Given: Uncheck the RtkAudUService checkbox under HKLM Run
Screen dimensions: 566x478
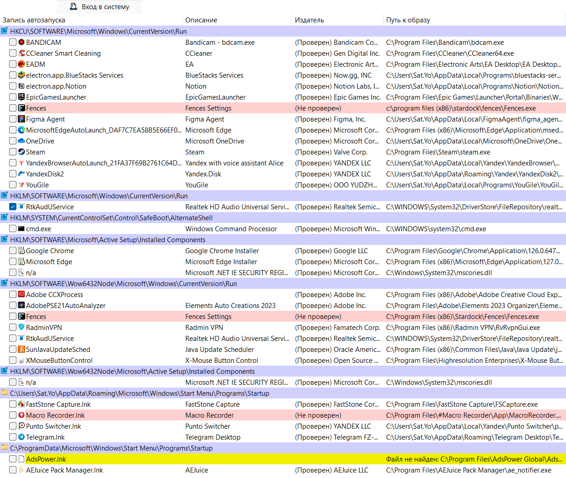Looking at the screenshot, I should [13, 207].
